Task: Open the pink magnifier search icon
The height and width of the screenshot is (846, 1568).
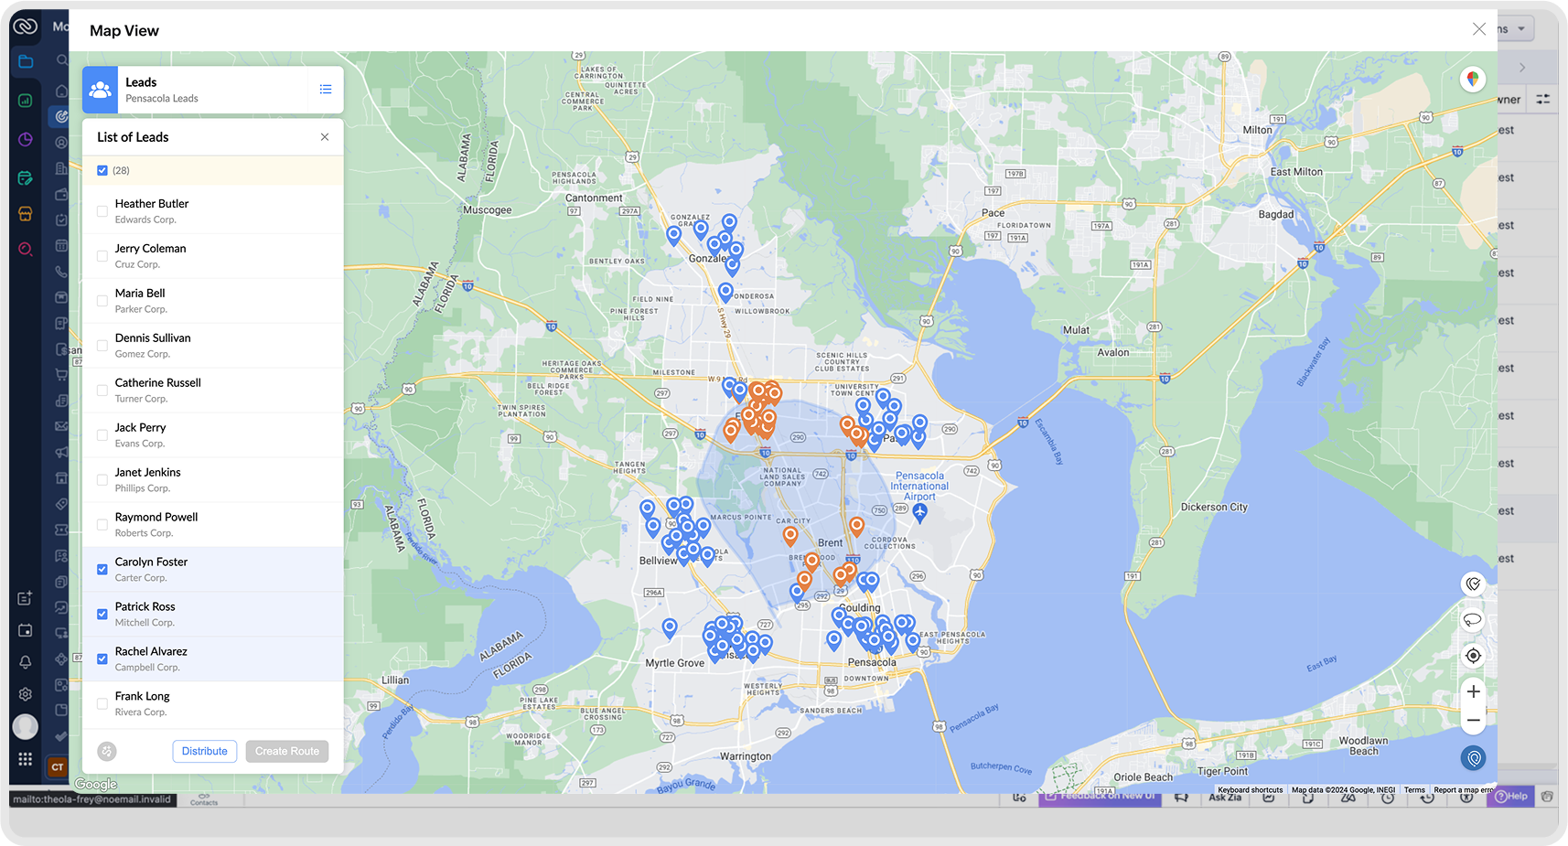Action: pos(26,249)
